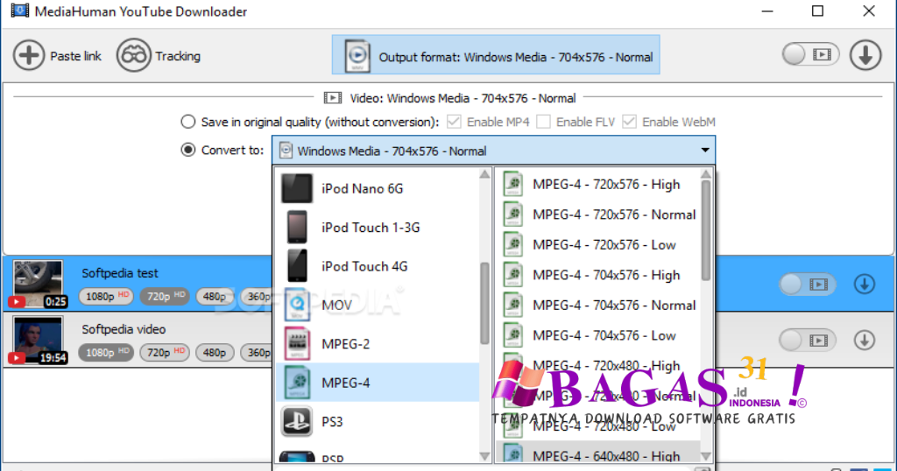Select MPEG-4 - 720x576 - Low preset
Screen dimensions: 897x471
598,245
